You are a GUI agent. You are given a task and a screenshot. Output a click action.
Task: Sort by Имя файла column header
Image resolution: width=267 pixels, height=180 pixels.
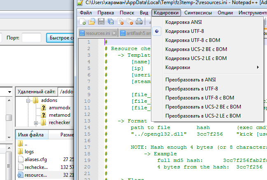[32, 135]
